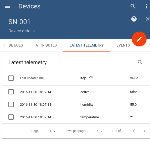Click the Key column sort arrow
This screenshot has height=147, width=150.
[91, 78]
